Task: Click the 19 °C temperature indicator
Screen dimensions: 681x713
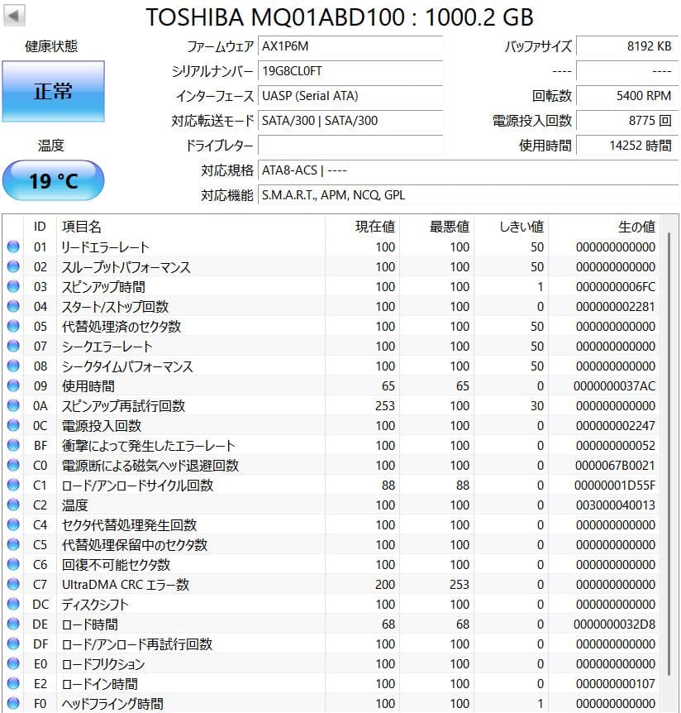Action: tap(53, 180)
